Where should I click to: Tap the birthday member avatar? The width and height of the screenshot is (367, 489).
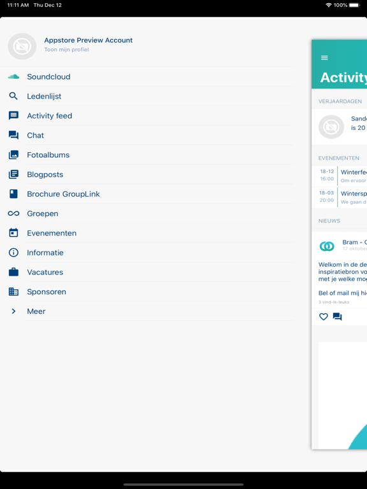[x=331, y=127]
